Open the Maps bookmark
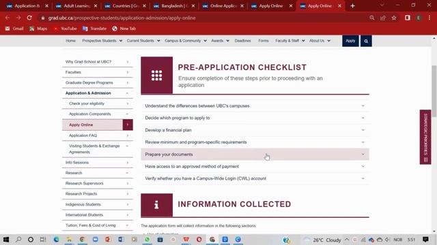 [x=38, y=29]
